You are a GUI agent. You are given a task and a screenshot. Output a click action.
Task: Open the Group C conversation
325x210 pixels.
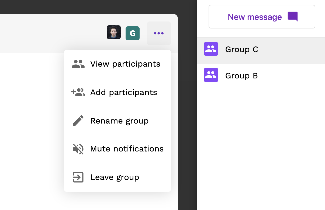pyautogui.click(x=261, y=50)
